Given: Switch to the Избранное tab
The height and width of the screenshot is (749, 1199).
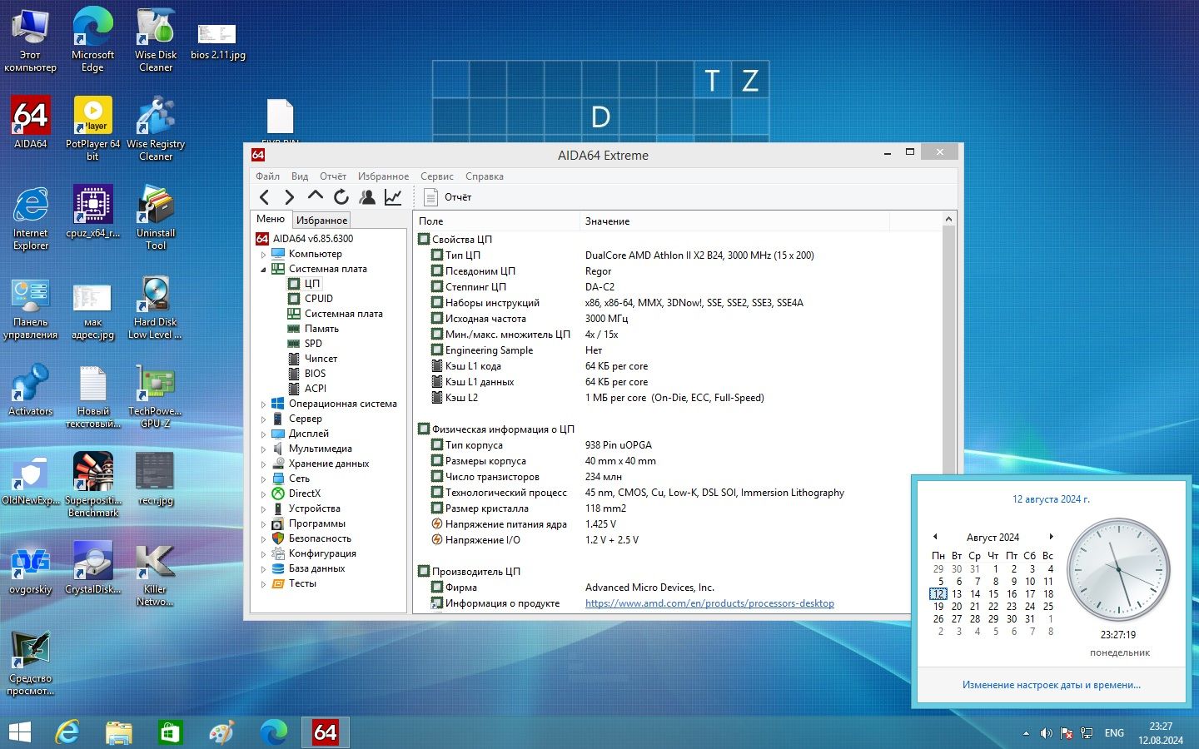Looking at the screenshot, I should coord(321,220).
